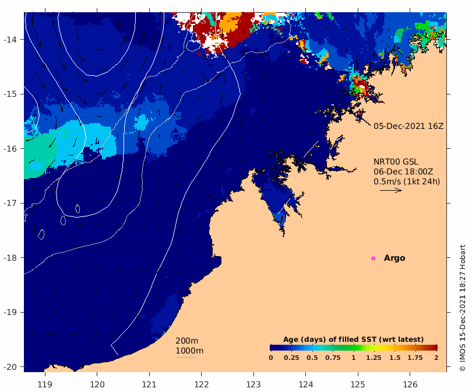Click the '05-Dec-2021 16Z' date label
Screen dimensions: 472x392
coord(408,126)
